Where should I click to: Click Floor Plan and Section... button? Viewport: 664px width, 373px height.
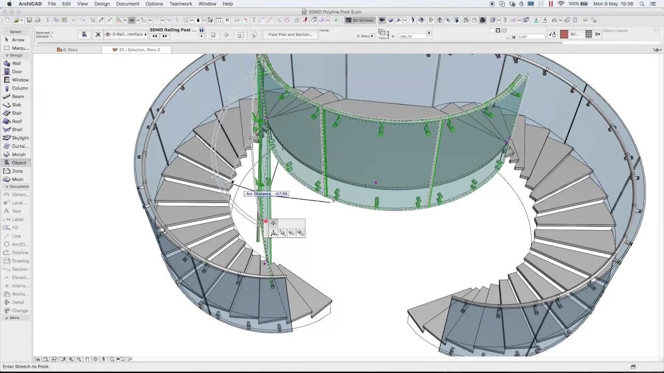coord(290,35)
